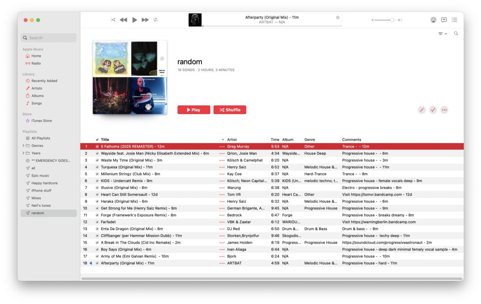The height and width of the screenshot is (304, 481).
Task: Uncheck the Farfadet song checkbox
Action: coord(97,222)
